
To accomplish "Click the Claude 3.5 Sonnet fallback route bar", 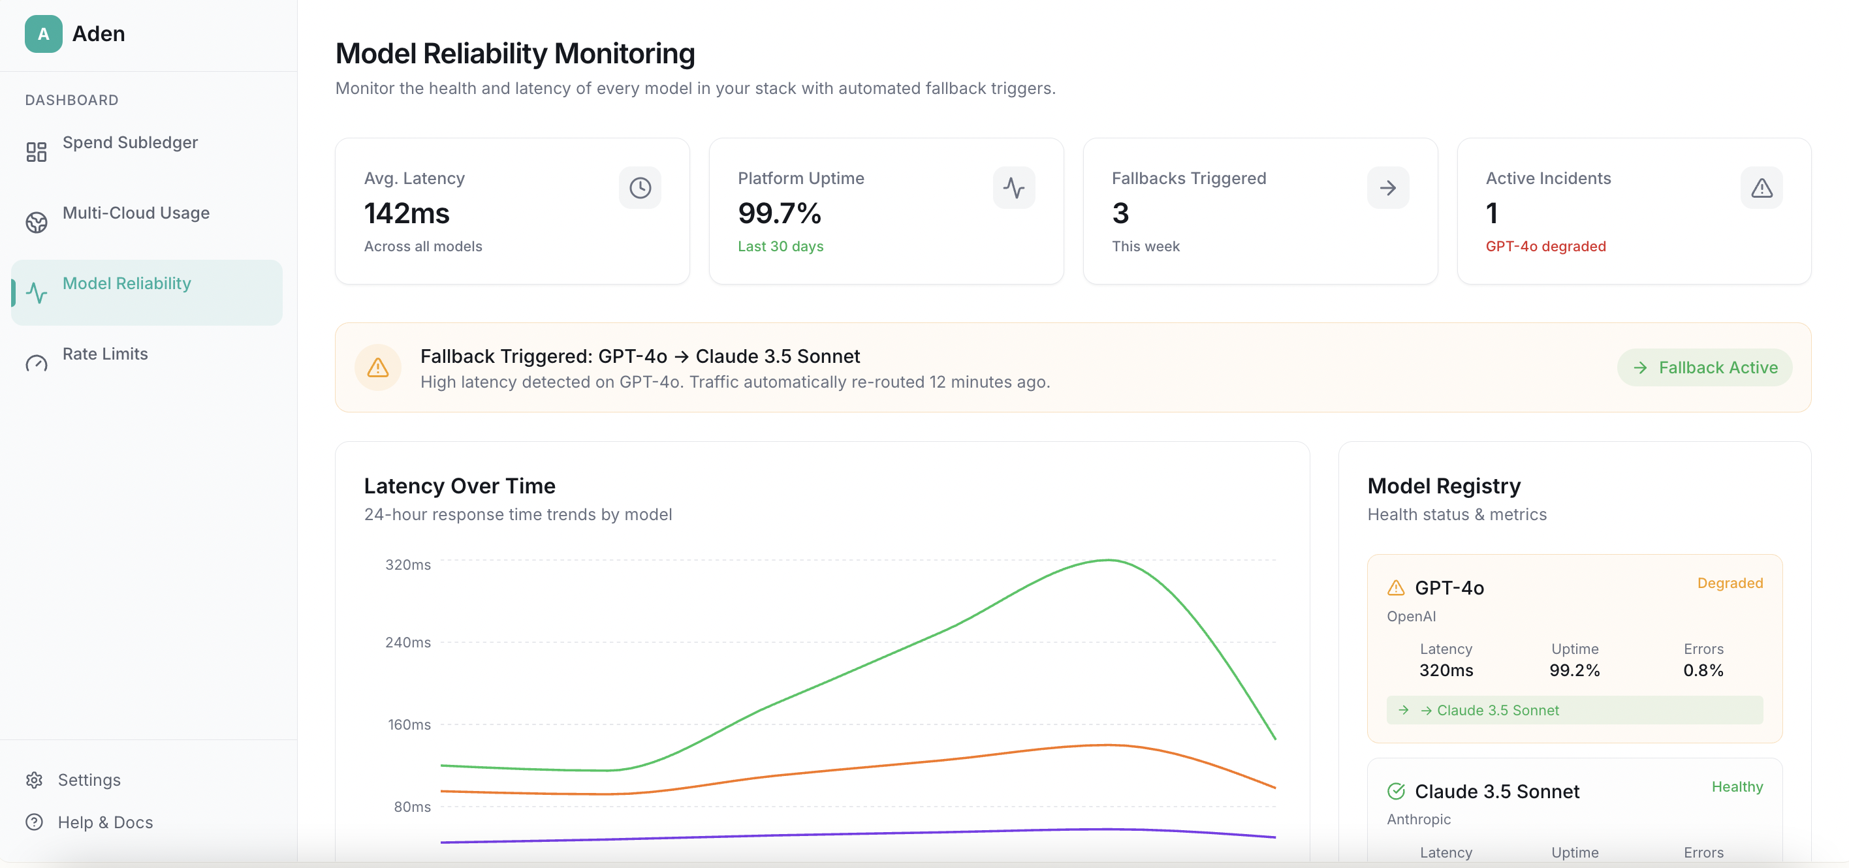I will coord(1574,710).
